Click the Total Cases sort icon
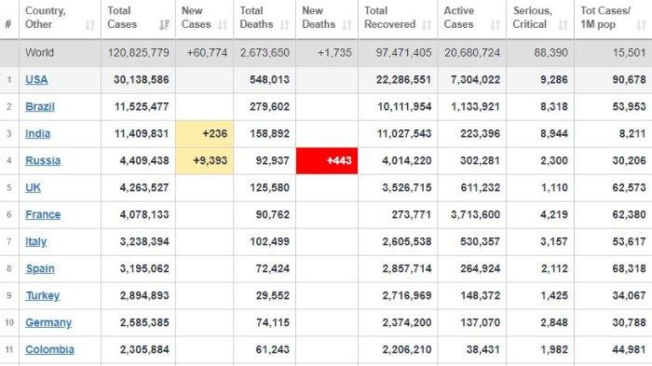Image resolution: width=652 pixels, height=366 pixels. point(164,25)
